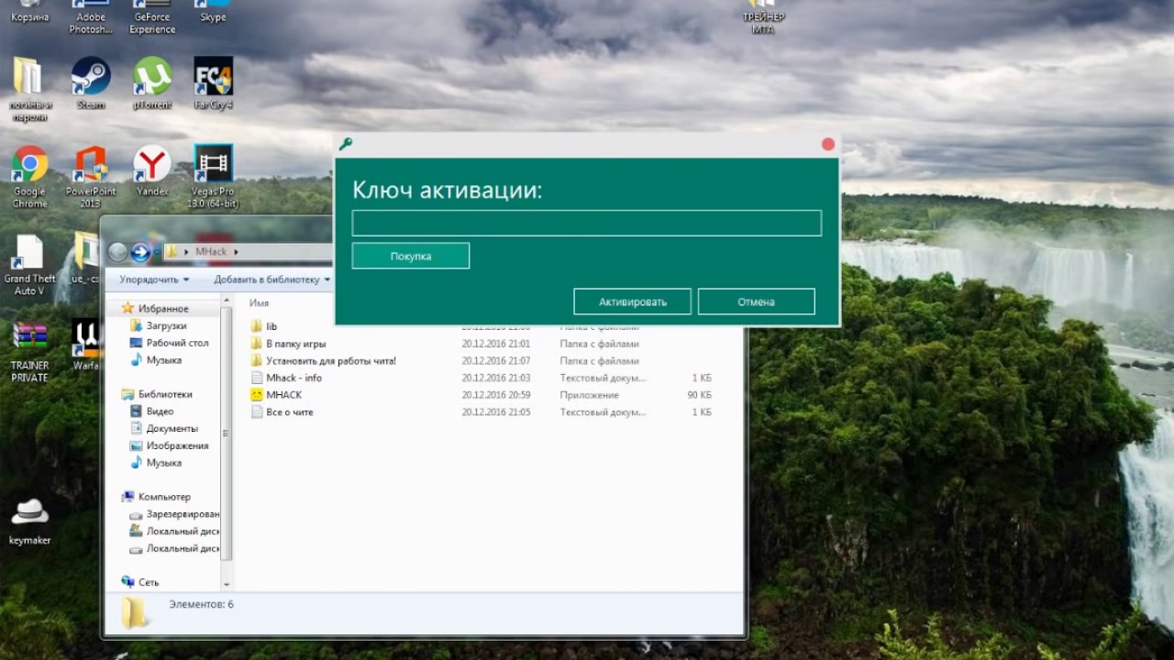Screen dimensions: 1174x660
Task: Select Музыка under Избранное
Action: point(163,360)
